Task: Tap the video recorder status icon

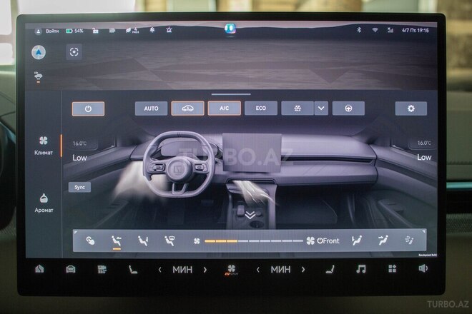Action: (112, 31)
